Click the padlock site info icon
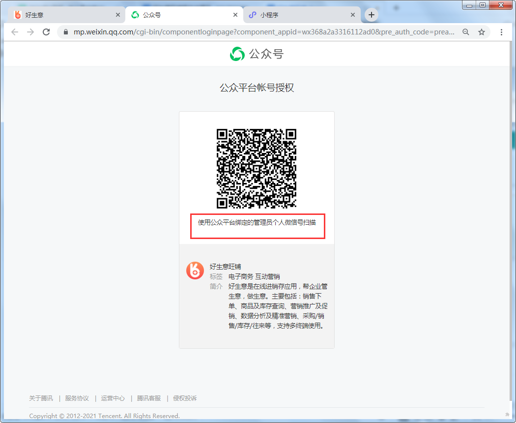516x423 pixels. (x=66, y=32)
